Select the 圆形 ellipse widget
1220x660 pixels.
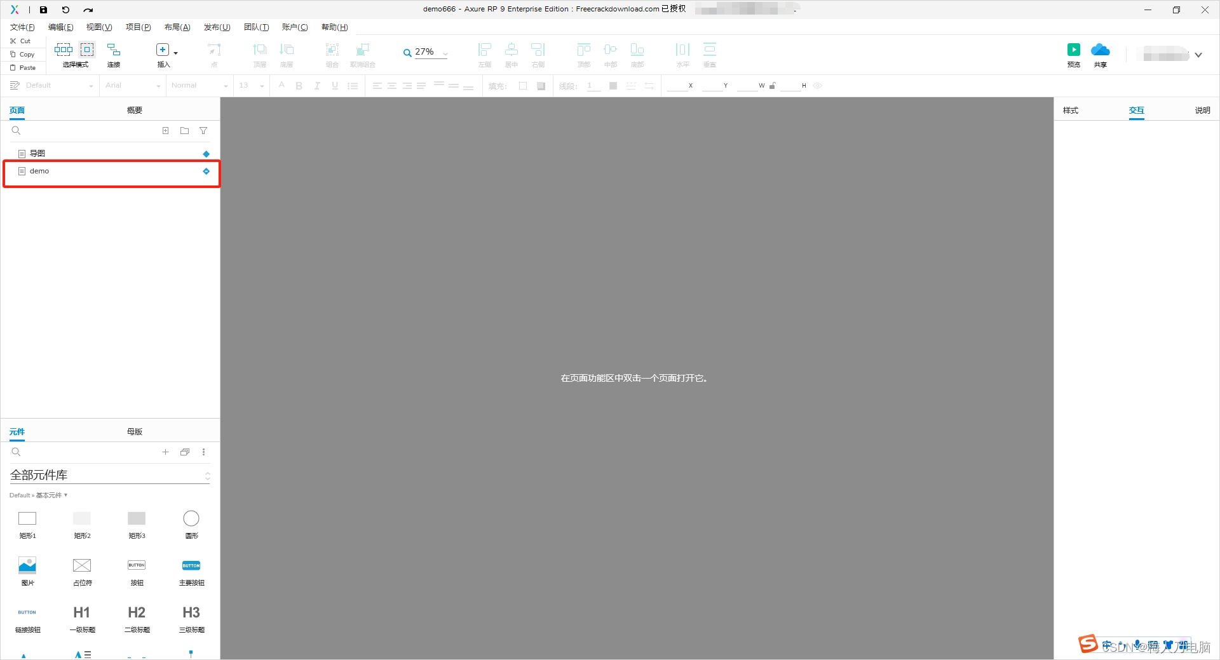click(x=191, y=524)
